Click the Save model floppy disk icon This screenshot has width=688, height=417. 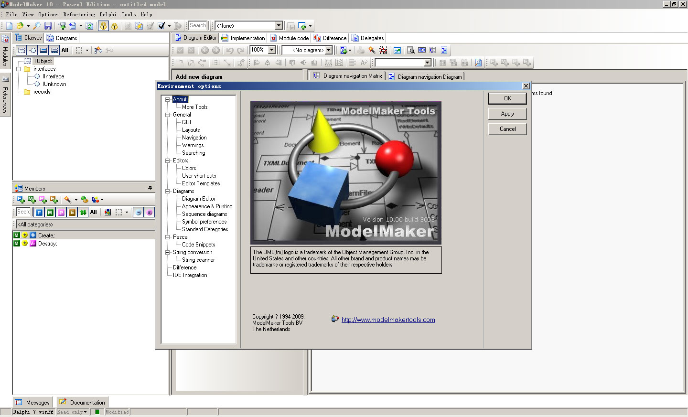coord(48,26)
